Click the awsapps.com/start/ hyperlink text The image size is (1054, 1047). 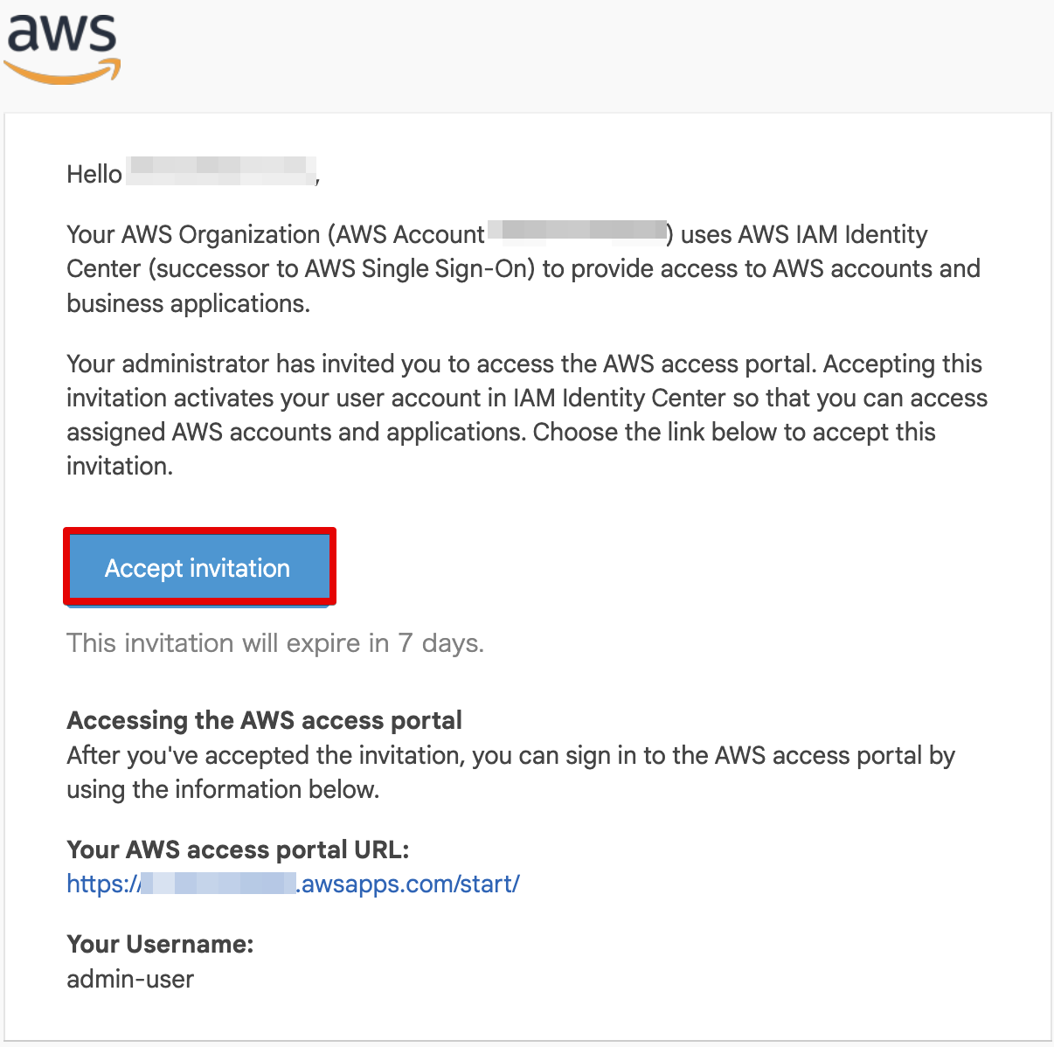point(406,884)
